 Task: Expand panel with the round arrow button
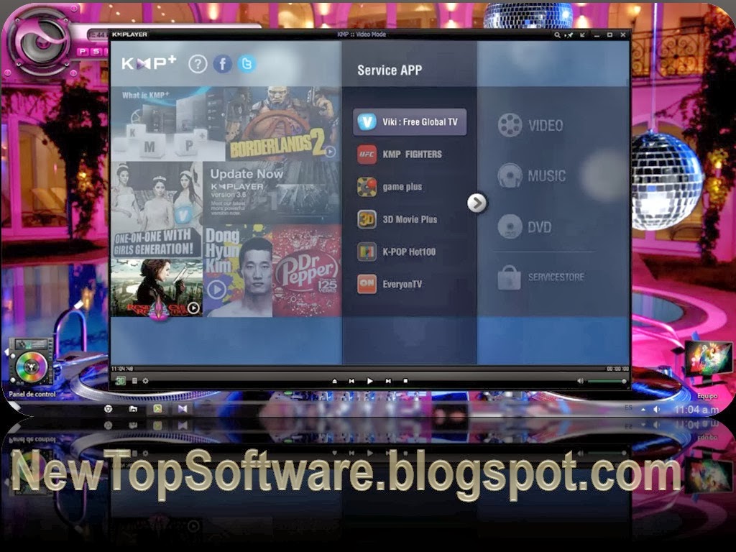coord(477,203)
